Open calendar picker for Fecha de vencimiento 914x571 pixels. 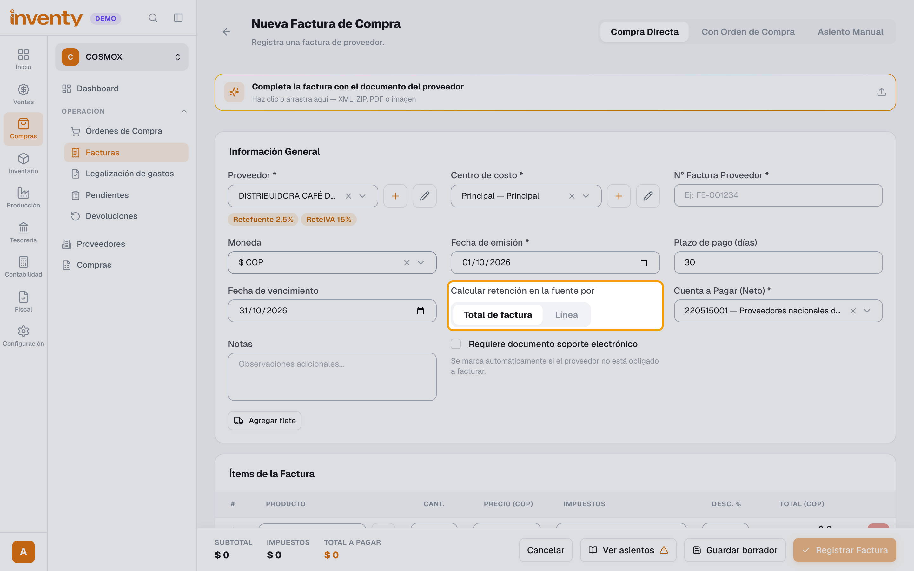(421, 311)
